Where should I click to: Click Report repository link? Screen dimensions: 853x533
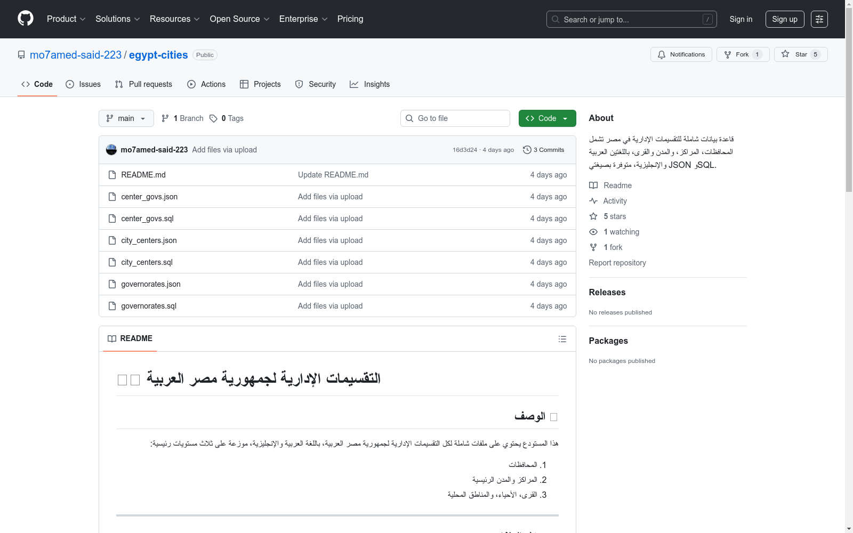[617, 263]
